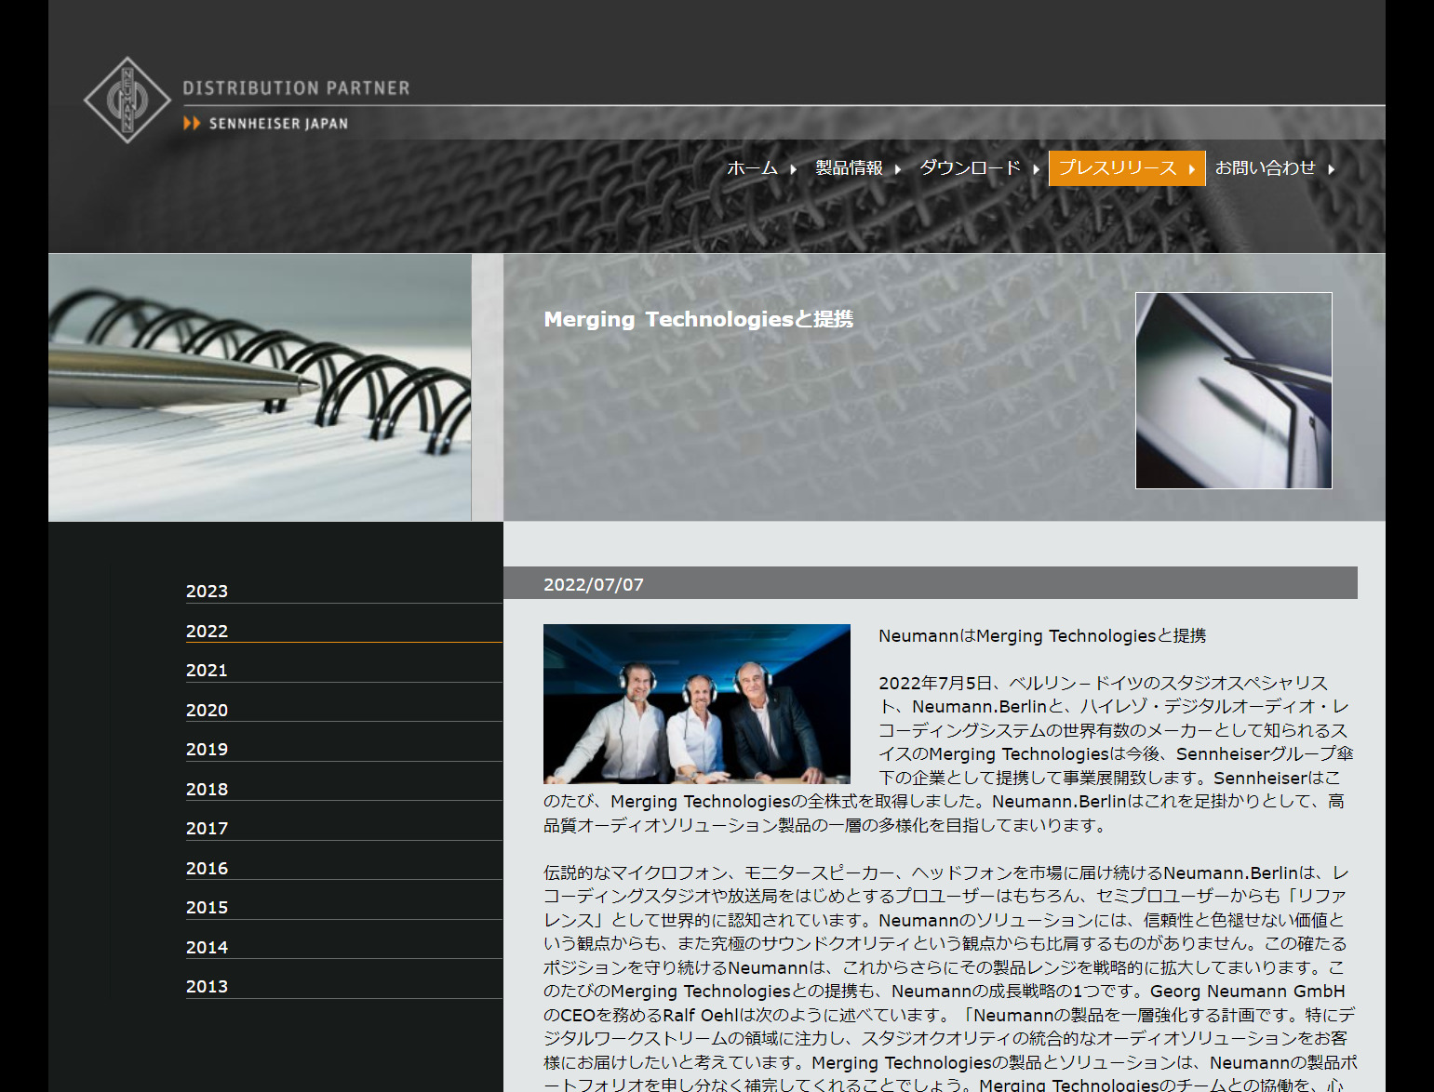Open the 2023 press release archive
The height and width of the screenshot is (1092, 1434).
[207, 592]
